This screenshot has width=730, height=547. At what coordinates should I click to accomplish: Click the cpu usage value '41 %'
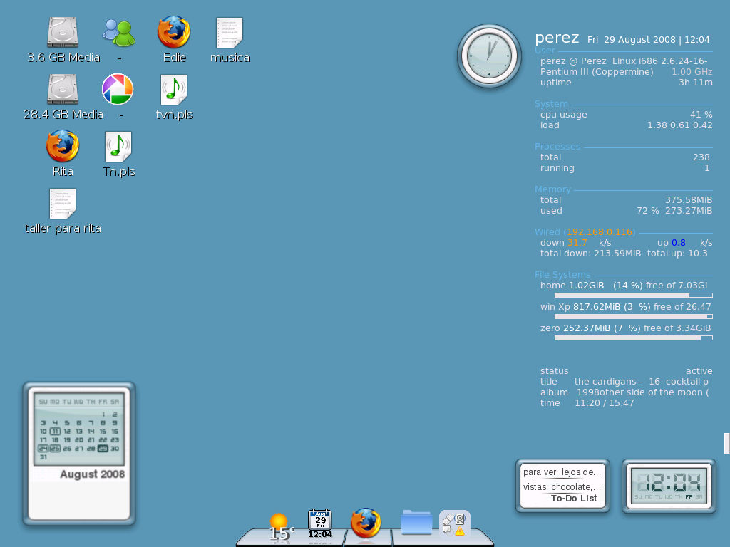[x=701, y=115]
